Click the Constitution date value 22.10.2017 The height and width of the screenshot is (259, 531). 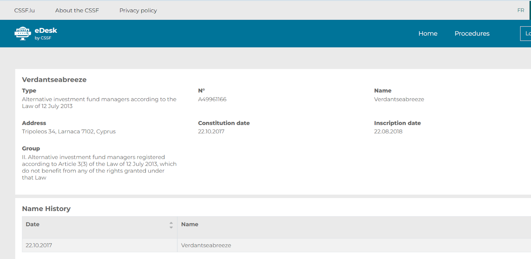(x=211, y=131)
